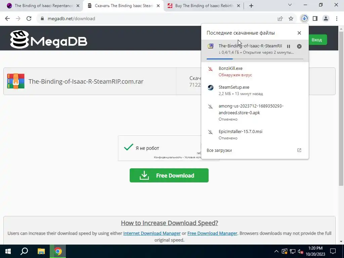Image resolution: width=344 pixels, height=258 pixels.
Task: Open the Chrome profile icon
Action: point(326,19)
